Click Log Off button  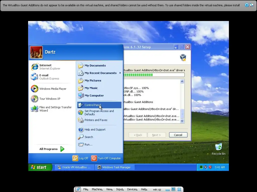[80, 158]
